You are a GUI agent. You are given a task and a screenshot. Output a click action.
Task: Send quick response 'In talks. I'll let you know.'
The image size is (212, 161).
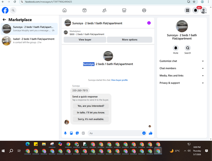click(91, 112)
